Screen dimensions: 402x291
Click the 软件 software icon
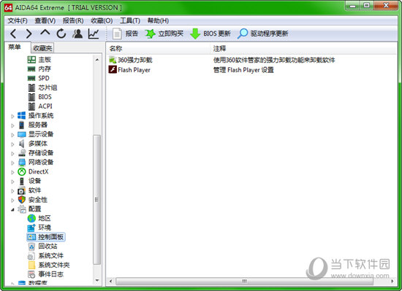coord(21,190)
